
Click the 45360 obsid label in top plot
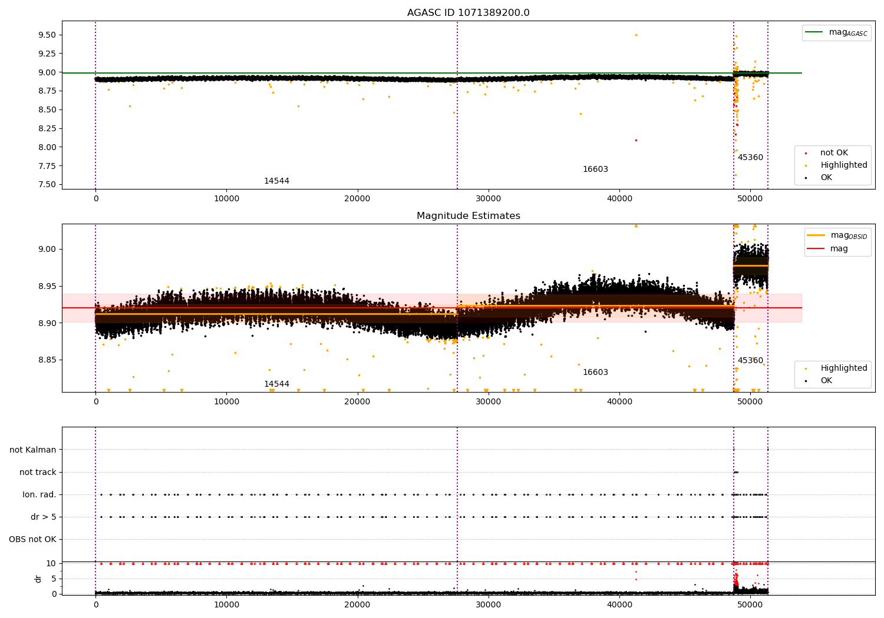750,158
